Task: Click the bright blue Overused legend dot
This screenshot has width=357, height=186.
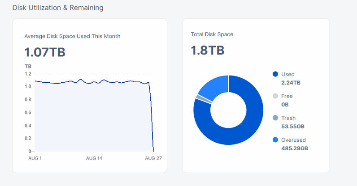Action: [x=275, y=140]
